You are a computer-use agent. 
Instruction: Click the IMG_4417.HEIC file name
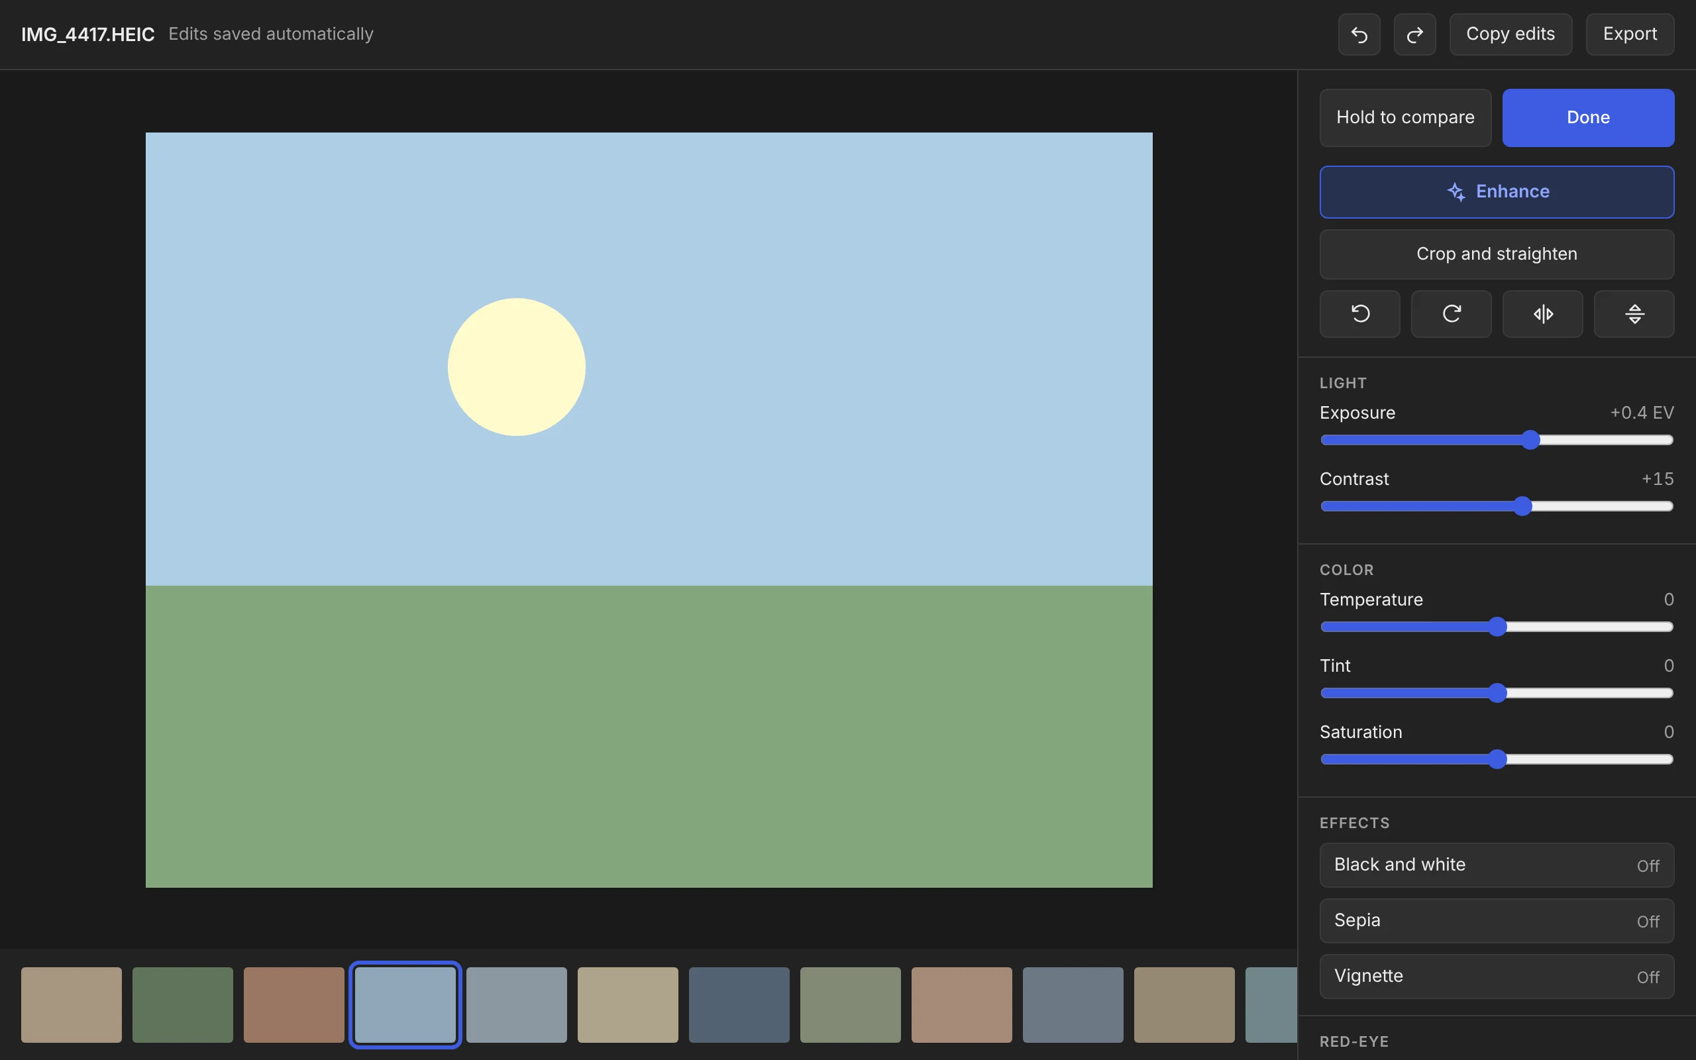pos(87,34)
